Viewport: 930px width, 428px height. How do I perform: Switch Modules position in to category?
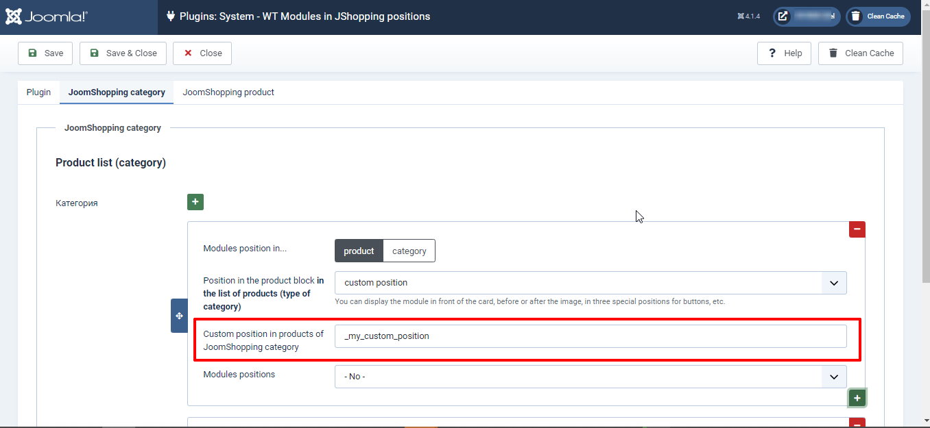(x=409, y=251)
